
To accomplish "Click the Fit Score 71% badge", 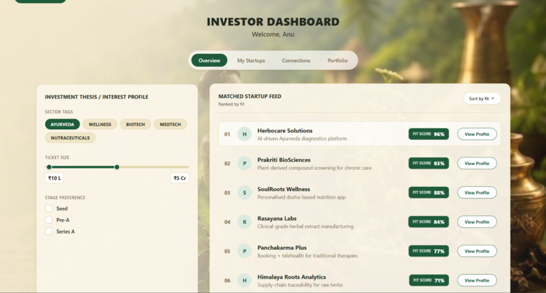I will 429,280.
